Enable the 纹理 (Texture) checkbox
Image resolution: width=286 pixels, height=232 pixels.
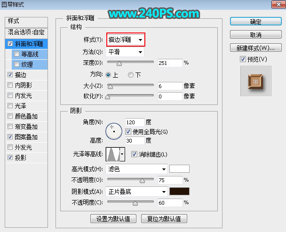point(17,64)
